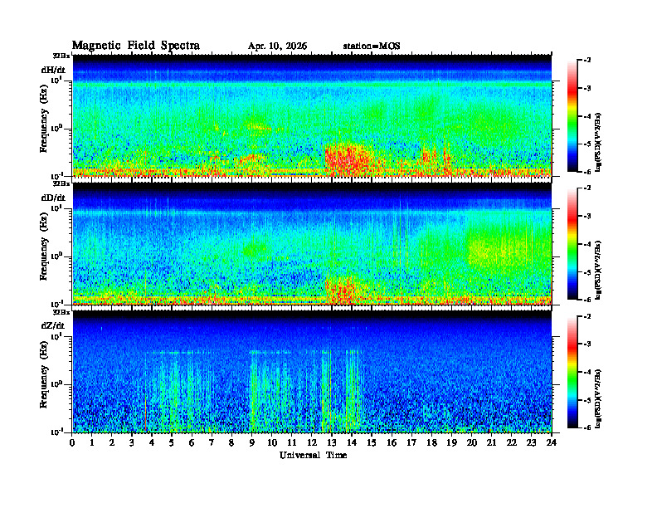Click the "16" tick on the Universal Time axis

(x=392, y=443)
